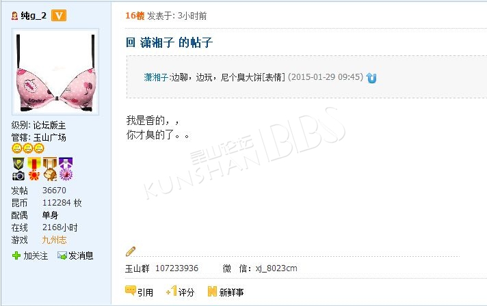Click the green P shield medal with camera
Image resolution: width=487 pixels, height=306 pixels.
[x=18, y=169]
